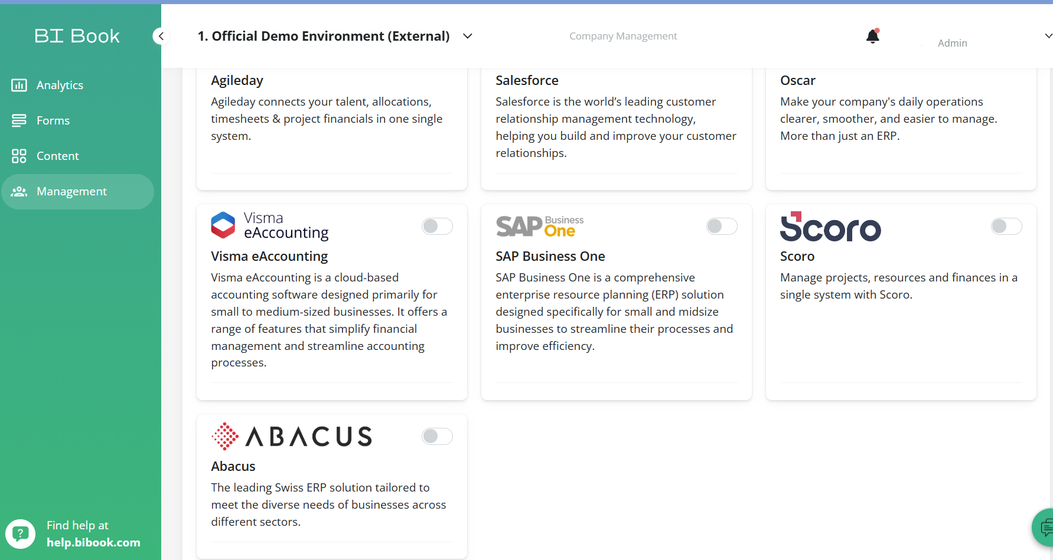
Task: Click the Visma eAccounting logo
Action: 270,225
